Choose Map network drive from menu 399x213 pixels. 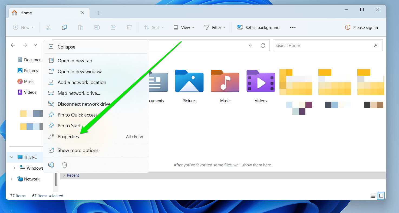79,93
